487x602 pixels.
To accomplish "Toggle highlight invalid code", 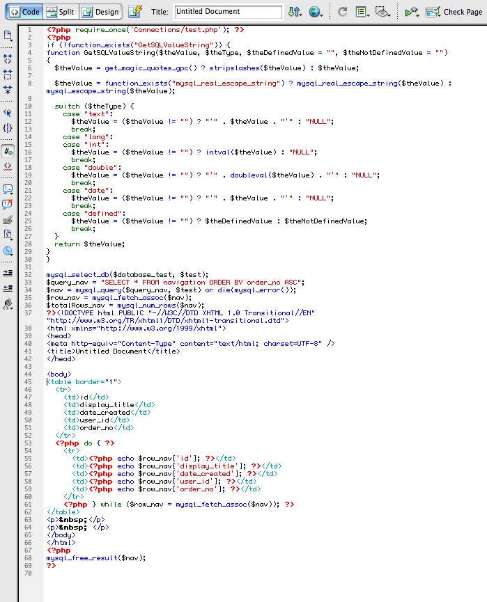I will click(8, 166).
